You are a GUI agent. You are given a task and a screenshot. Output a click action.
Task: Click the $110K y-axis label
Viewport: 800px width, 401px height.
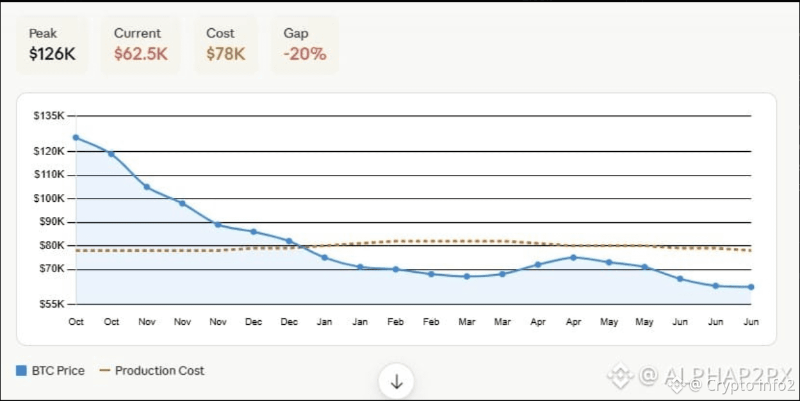49,175
